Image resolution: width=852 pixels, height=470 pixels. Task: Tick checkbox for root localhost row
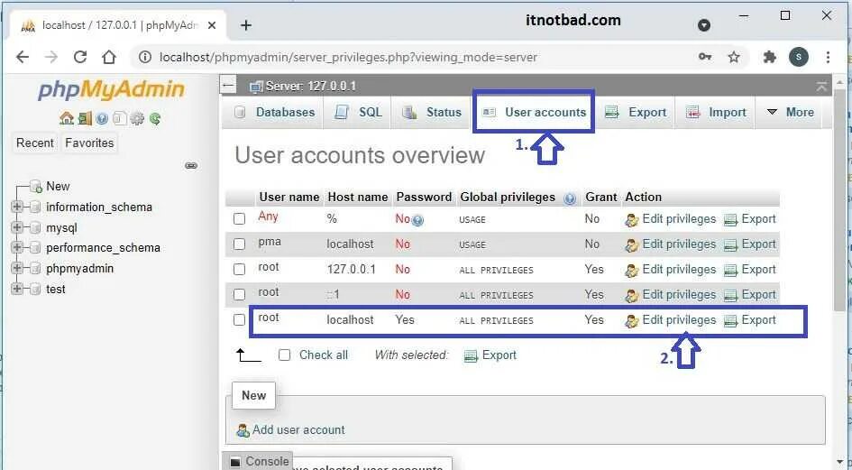click(x=239, y=319)
